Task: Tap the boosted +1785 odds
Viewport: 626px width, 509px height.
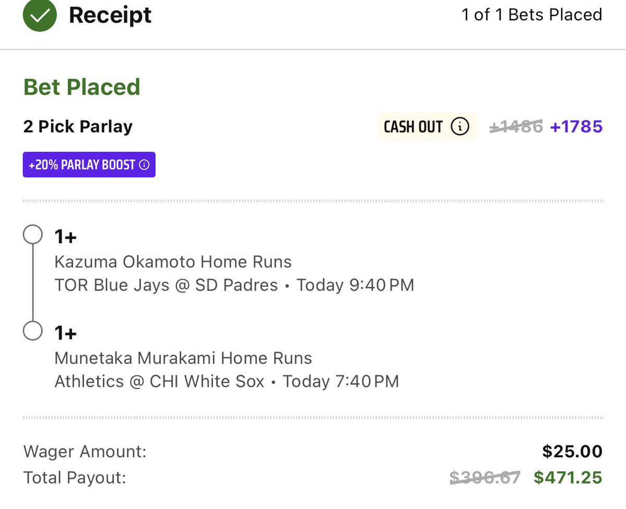Action: tap(576, 126)
